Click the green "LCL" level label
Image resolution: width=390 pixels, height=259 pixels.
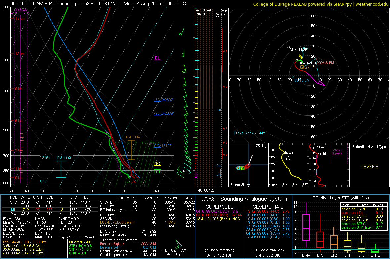[x=157, y=172]
